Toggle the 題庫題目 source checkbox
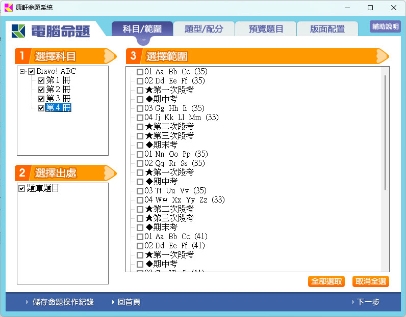 pyautogui.click(x=22, y=188)
